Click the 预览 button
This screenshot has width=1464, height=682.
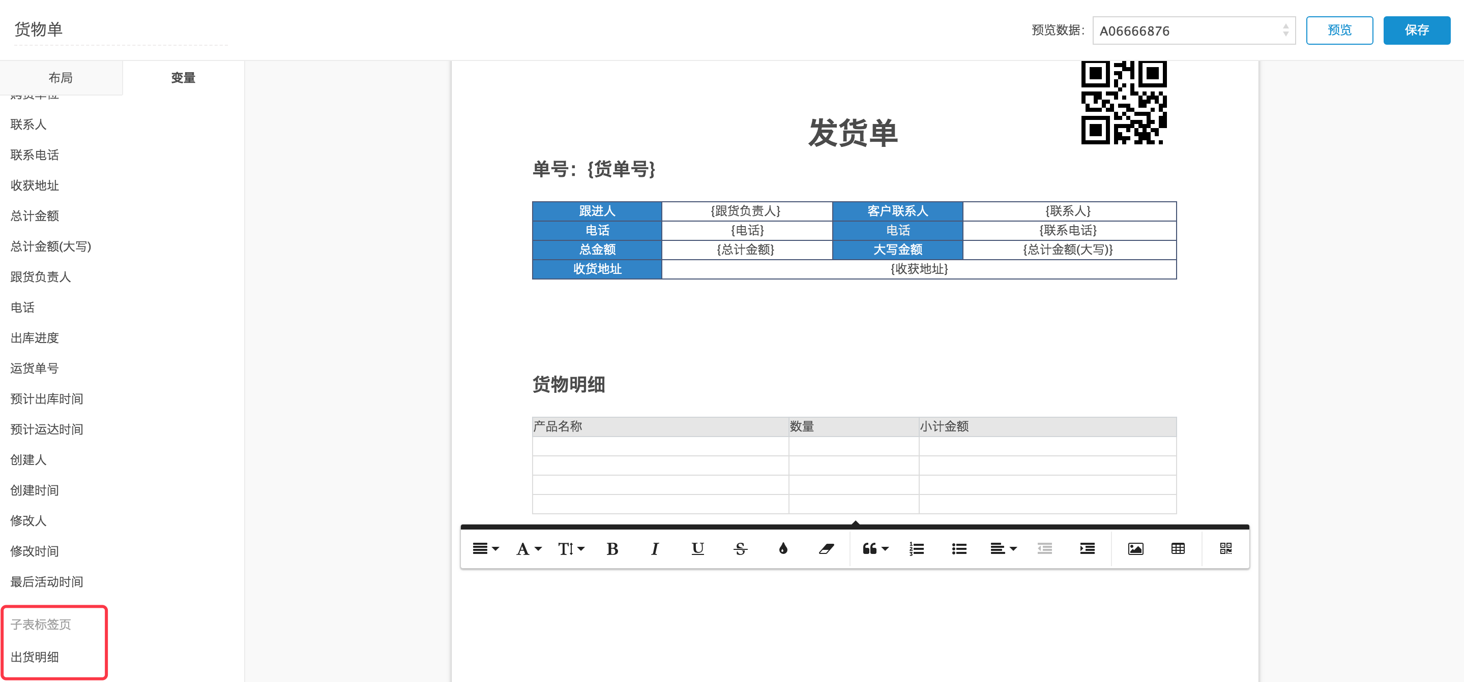tap(1339, 30)
